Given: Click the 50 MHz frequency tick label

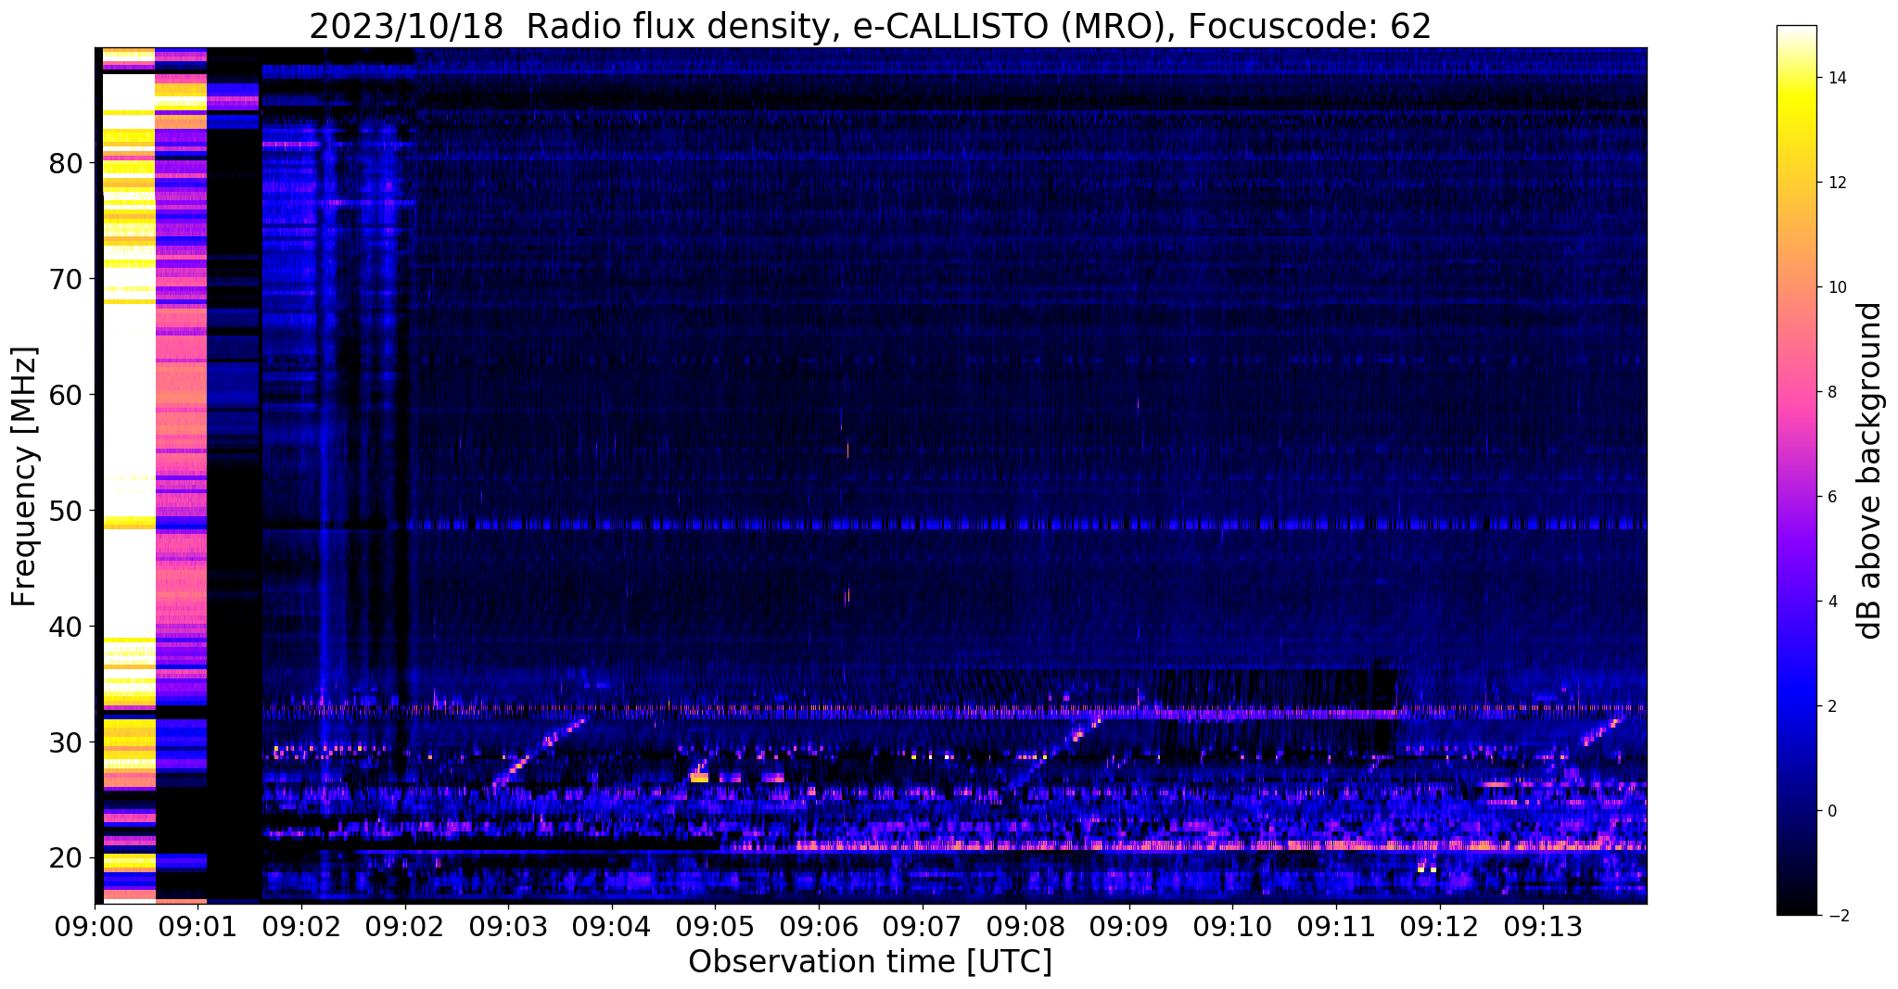Looking at the screenshot, I should pos(66,512).
